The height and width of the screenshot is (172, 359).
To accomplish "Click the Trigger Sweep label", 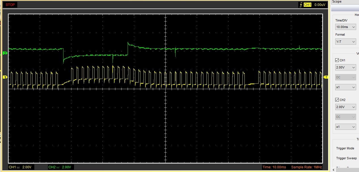I will [346, 158].
